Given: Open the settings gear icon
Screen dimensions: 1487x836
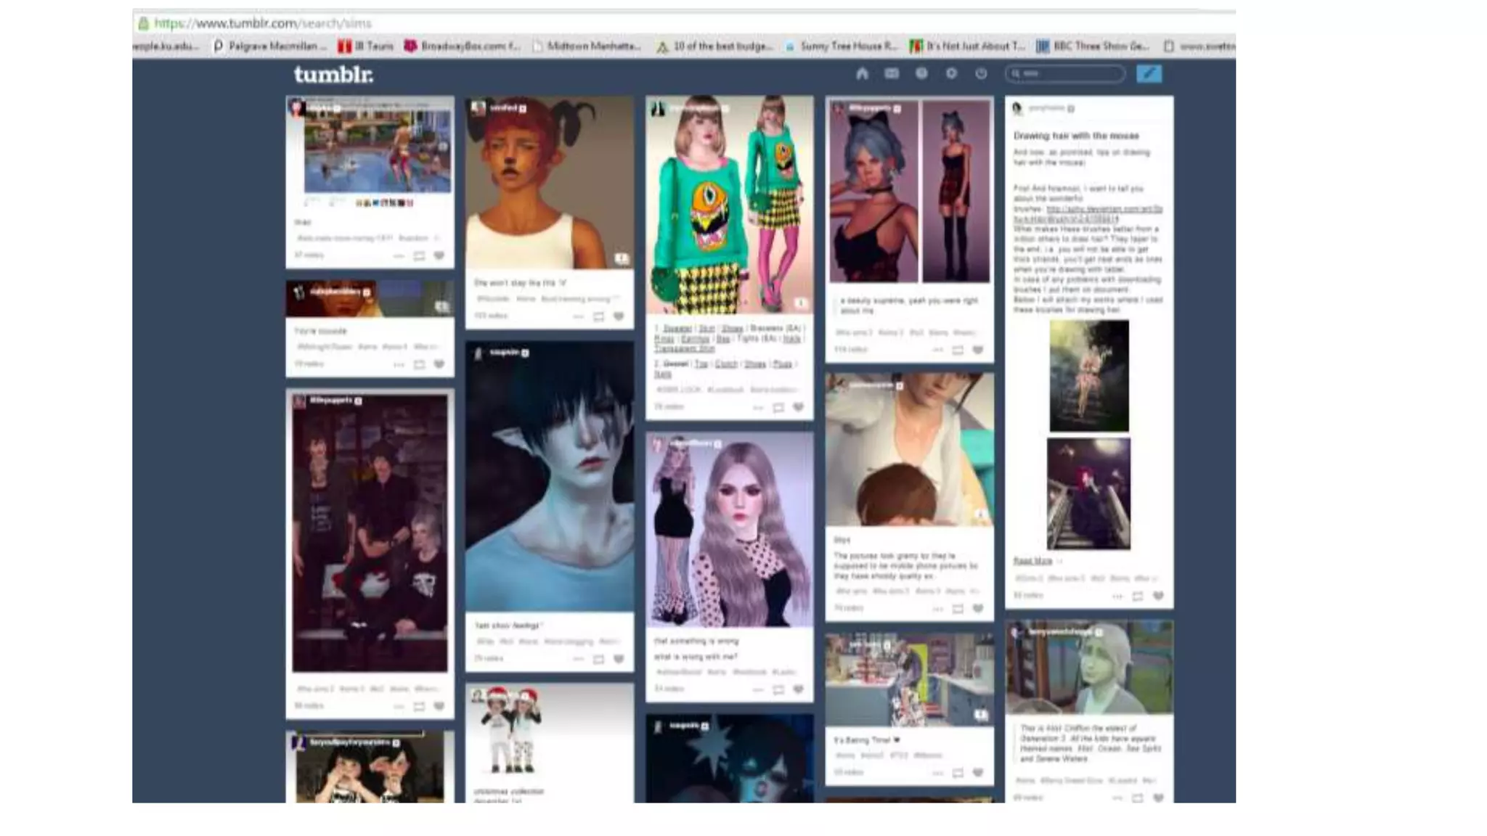Looking at the screenshot, I should pos(951,73).
